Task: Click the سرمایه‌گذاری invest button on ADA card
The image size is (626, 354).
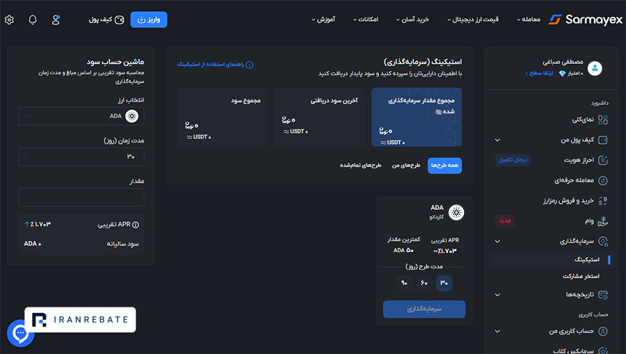Action: (424, 309)
